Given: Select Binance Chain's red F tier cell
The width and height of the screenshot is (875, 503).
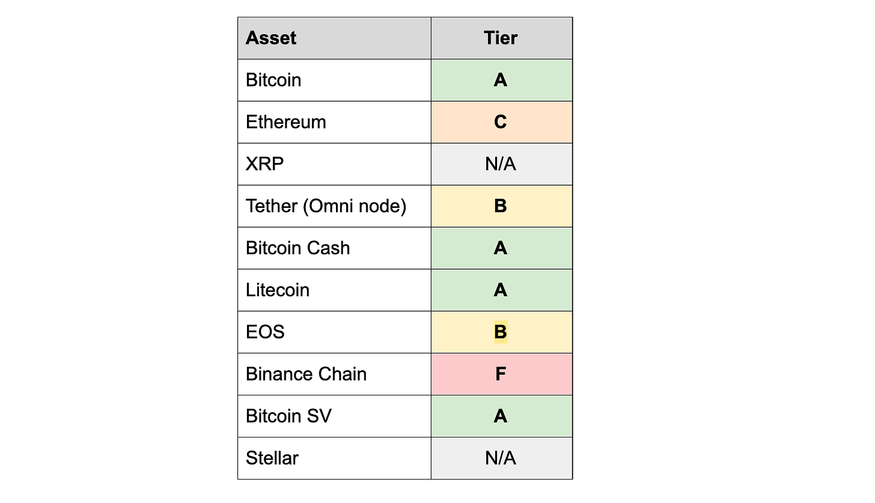Looking at the screenshot, I should (501, 374).
